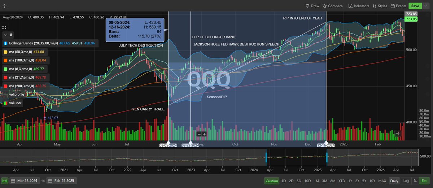Select the ma (50,O,ma,0) indicator label
433x188 pixels.
point(20,52)
